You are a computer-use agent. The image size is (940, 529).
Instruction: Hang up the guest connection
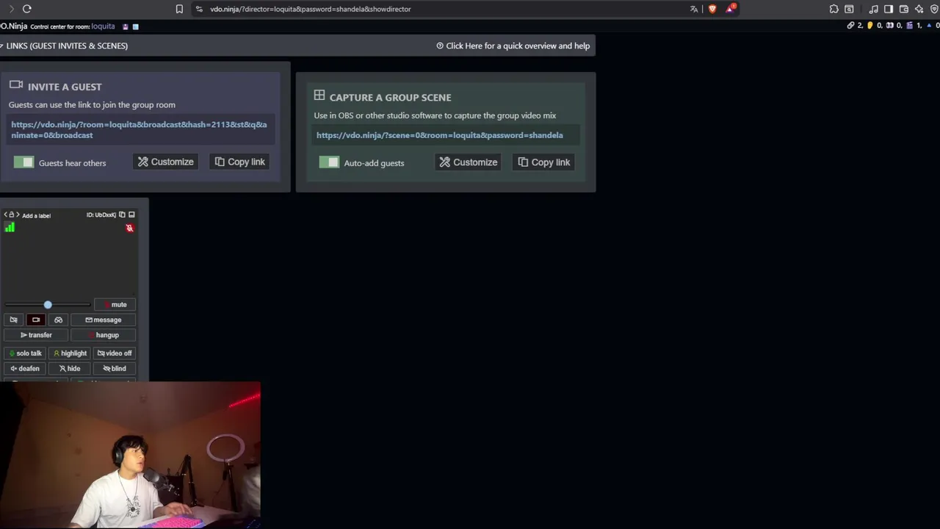tap(103, 335)
